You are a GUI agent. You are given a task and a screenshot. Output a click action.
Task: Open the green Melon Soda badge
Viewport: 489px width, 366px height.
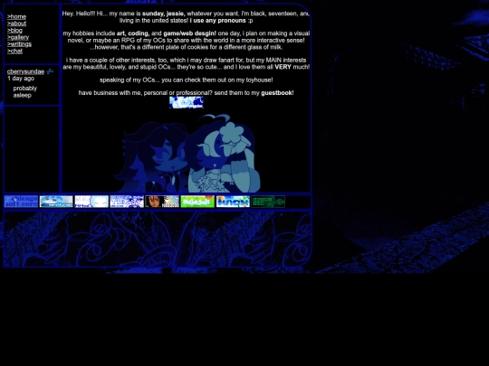(x=197, y=202)
